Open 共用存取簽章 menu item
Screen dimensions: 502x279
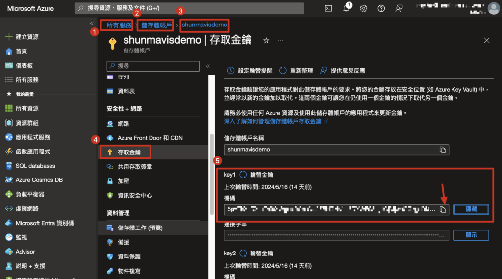134,167
